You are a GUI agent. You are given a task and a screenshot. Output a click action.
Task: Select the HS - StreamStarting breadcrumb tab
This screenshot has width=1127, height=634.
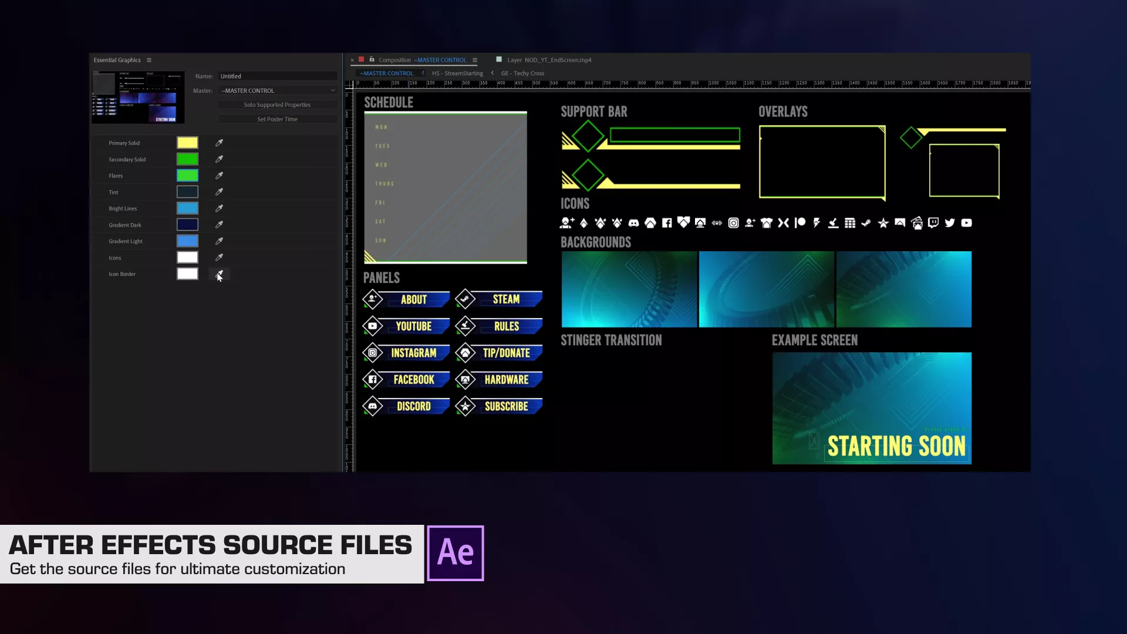(457, 73)
